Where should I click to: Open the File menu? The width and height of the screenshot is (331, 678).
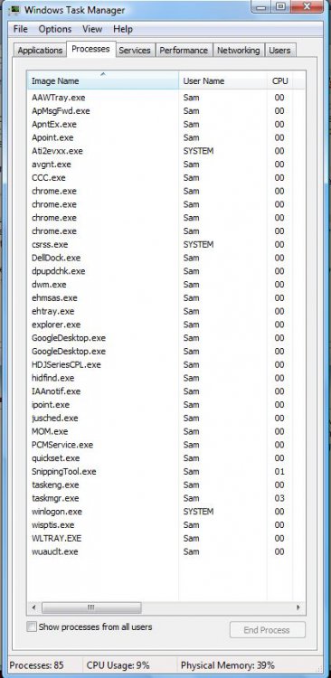[x=20, y=29]
